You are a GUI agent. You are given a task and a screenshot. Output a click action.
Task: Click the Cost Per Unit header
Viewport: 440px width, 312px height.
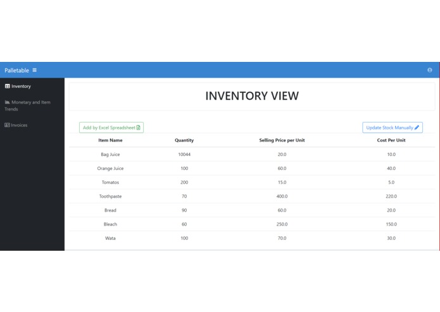pos(391,140)
